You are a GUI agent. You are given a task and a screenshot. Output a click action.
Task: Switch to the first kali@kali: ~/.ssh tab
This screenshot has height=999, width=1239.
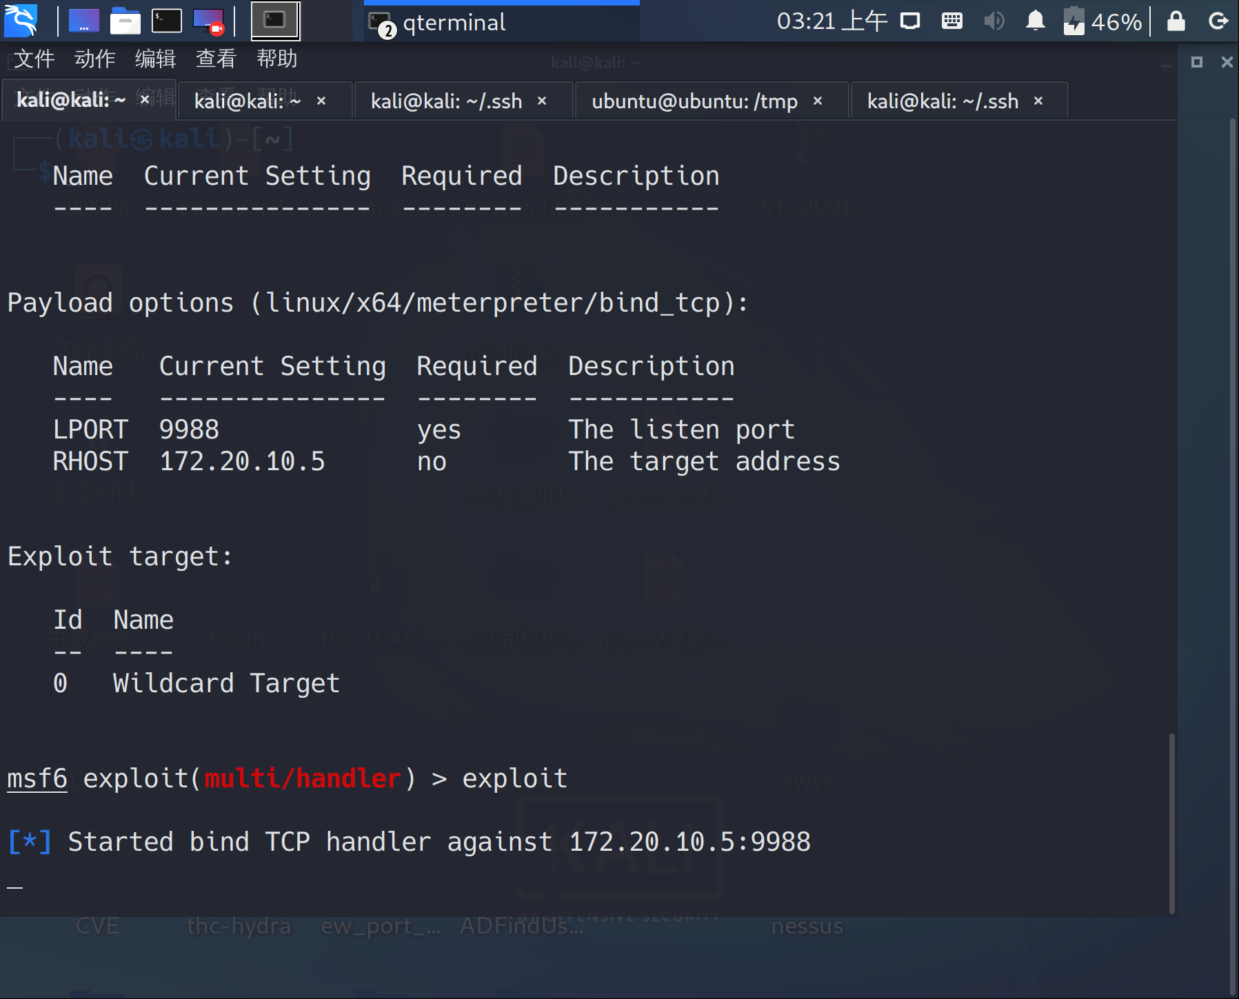pos(446,101)
